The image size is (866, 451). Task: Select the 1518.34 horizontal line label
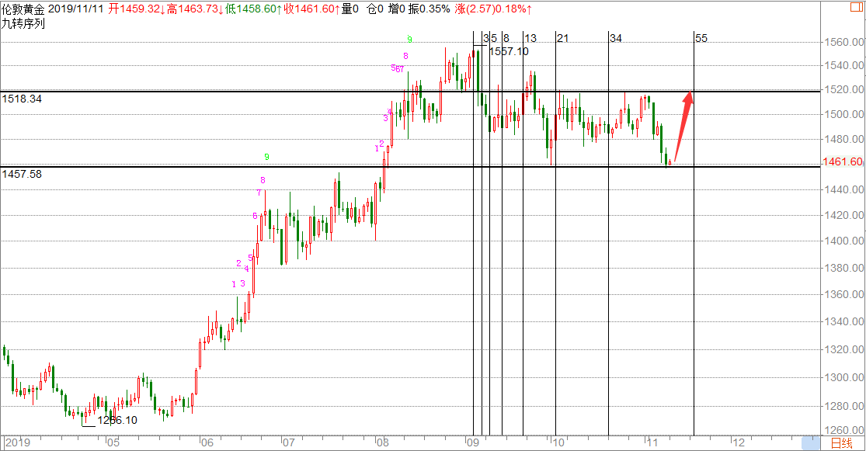tap(22, 99)
